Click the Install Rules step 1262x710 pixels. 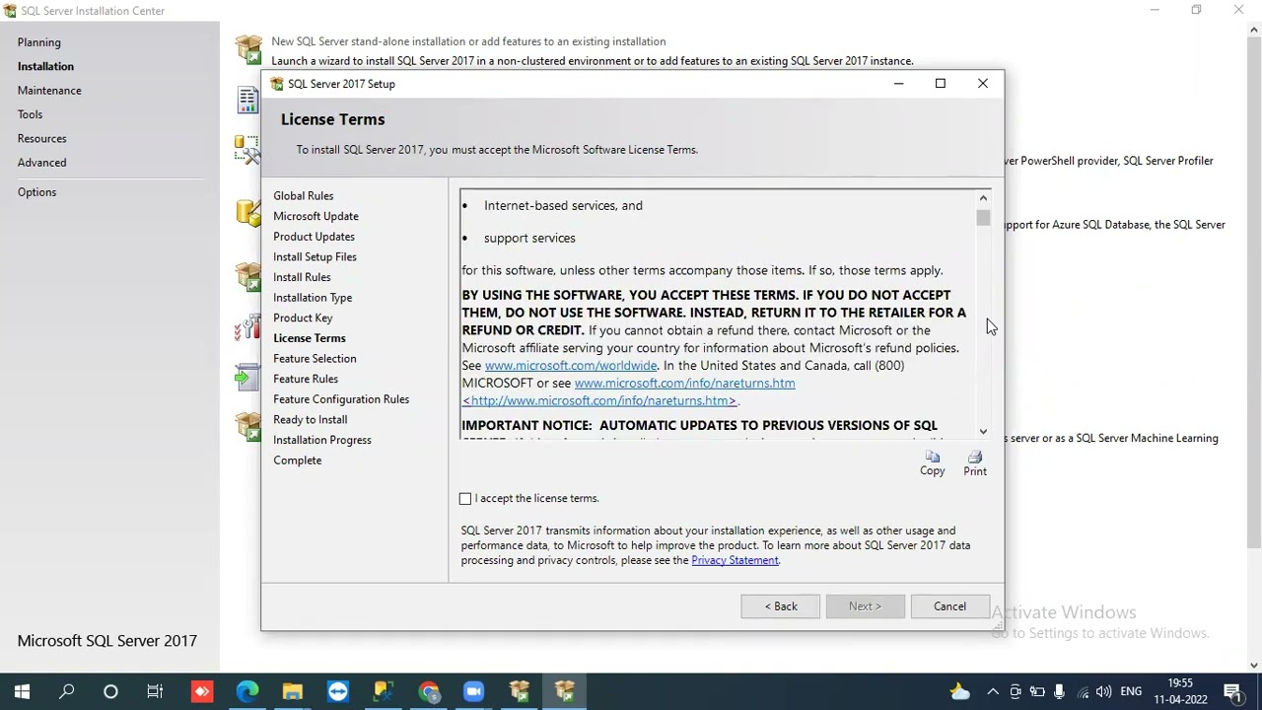pyautogui.click(x=302, y=277)
